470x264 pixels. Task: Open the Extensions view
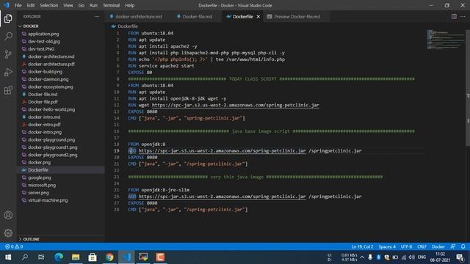pos(8,90)
